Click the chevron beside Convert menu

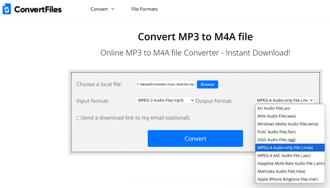113,9
